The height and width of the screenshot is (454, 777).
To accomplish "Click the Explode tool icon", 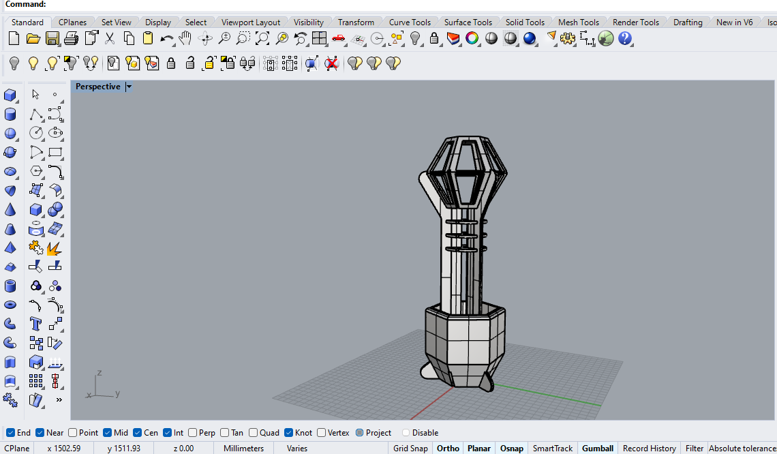I will coord(55,247).
